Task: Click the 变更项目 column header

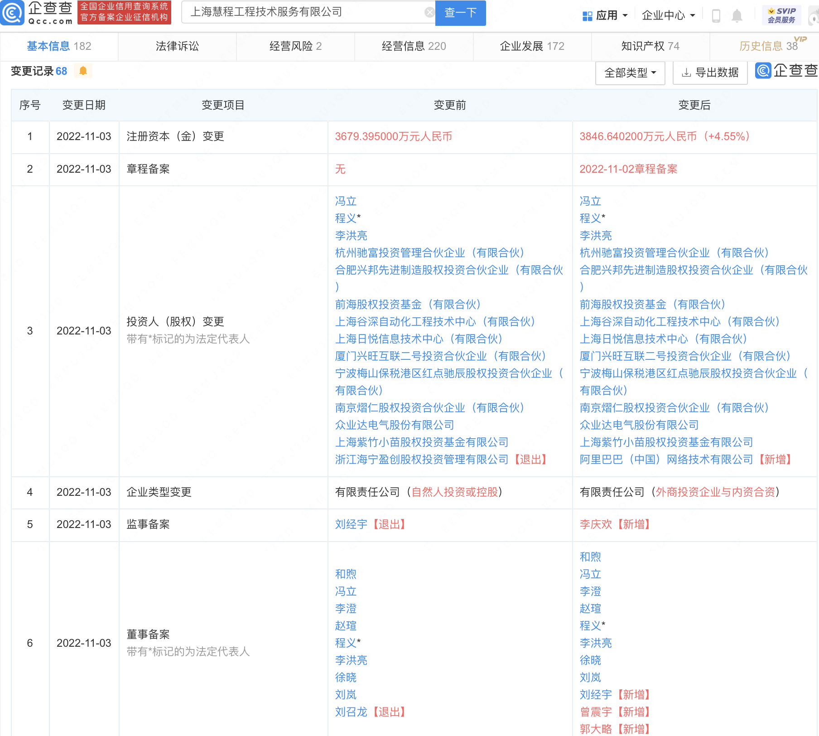Action: 223,105
